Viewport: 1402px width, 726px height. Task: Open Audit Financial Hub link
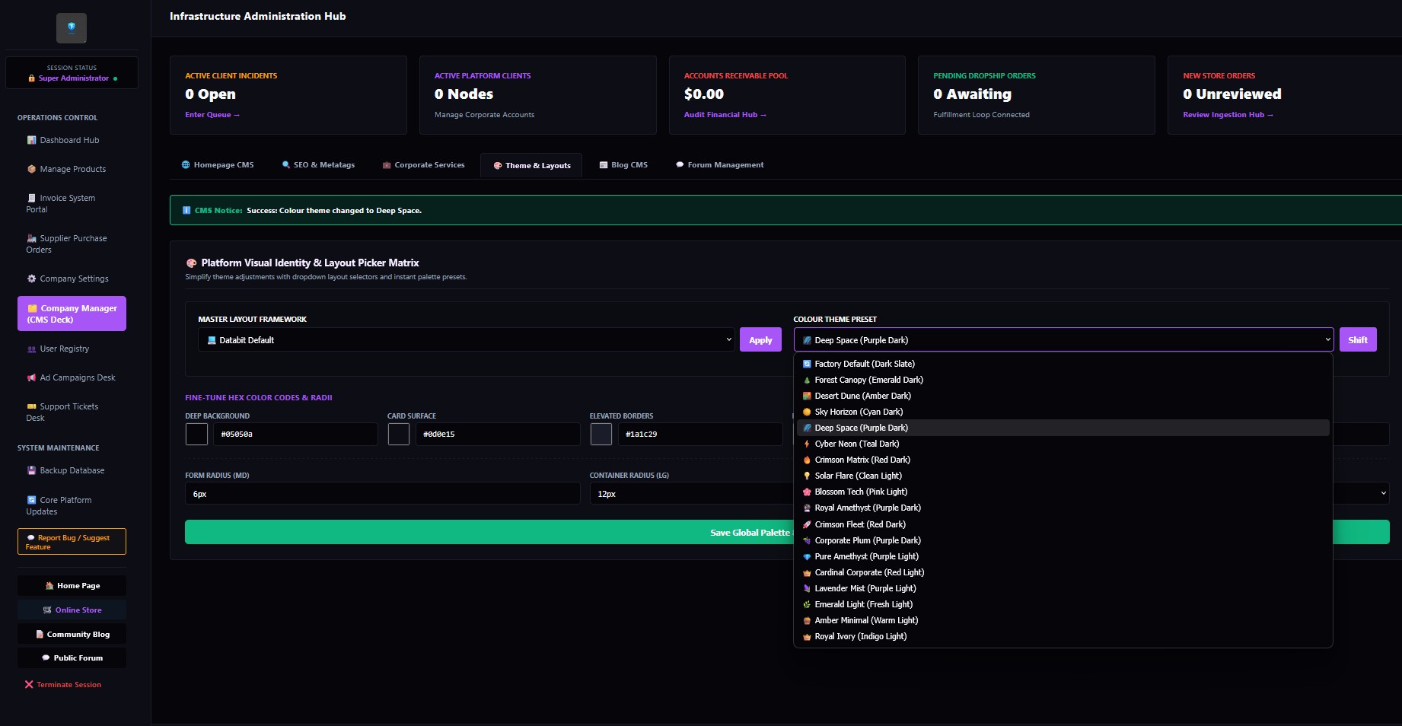(725, 114)
